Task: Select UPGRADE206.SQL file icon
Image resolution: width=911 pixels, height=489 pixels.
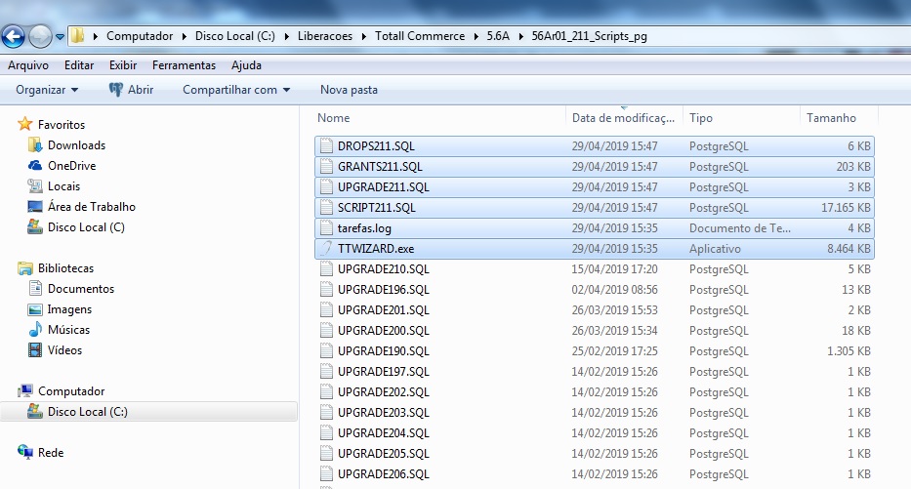Action: tap(326, 474)
